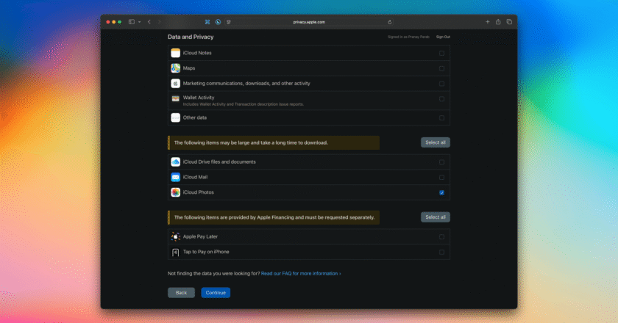Image resolution: width=618 pixels, height=323 pixels.
Task: Click the iCloud Mail envelope icon
Action: pyautogui.click(x=175, y=177)
